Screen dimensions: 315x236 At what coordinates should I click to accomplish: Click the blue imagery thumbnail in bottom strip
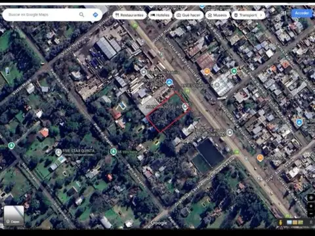pyautogui.click(x=289, y=222)
